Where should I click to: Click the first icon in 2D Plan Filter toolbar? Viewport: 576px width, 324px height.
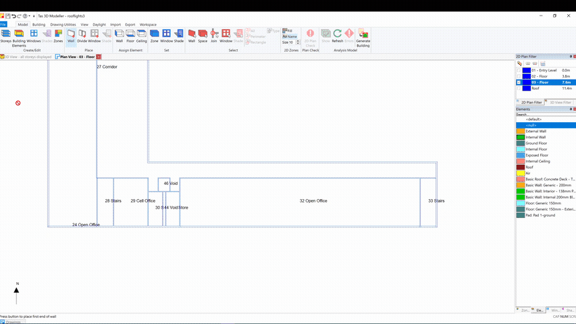pos(519,63)
